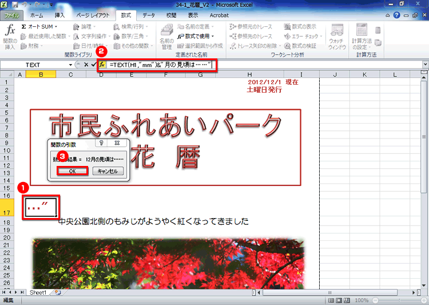The height and width of the screenshot is (305, 429).
Task: Open Excel help question mark icon
Action: (x=397, y=15)
